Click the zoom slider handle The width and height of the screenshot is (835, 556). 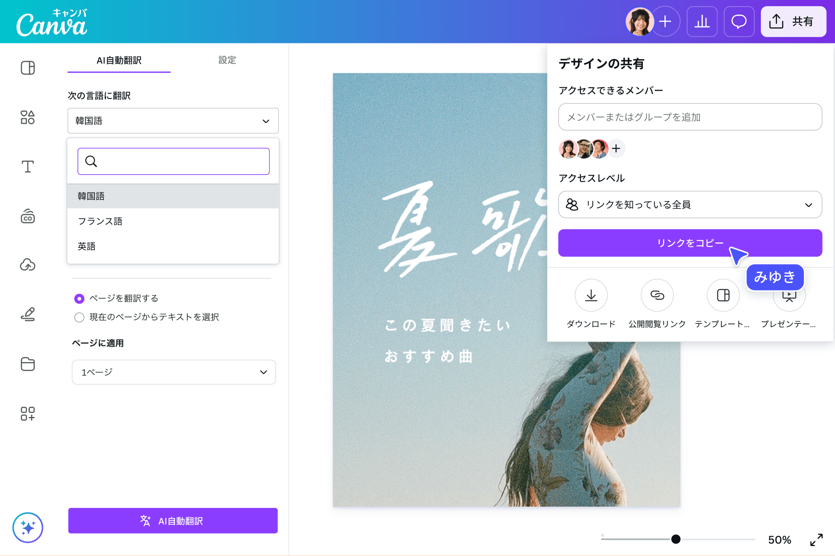[676, 539]
